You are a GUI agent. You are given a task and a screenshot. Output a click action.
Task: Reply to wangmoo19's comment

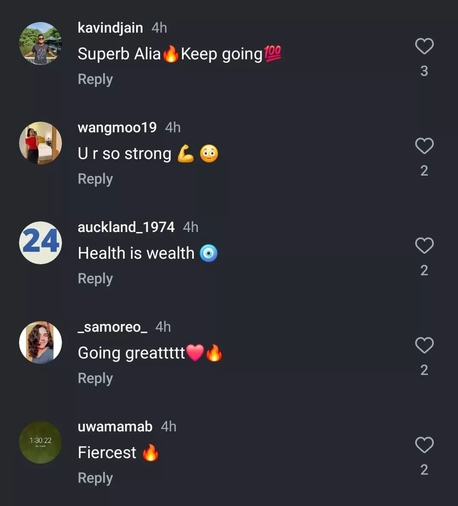click(95, 179)
